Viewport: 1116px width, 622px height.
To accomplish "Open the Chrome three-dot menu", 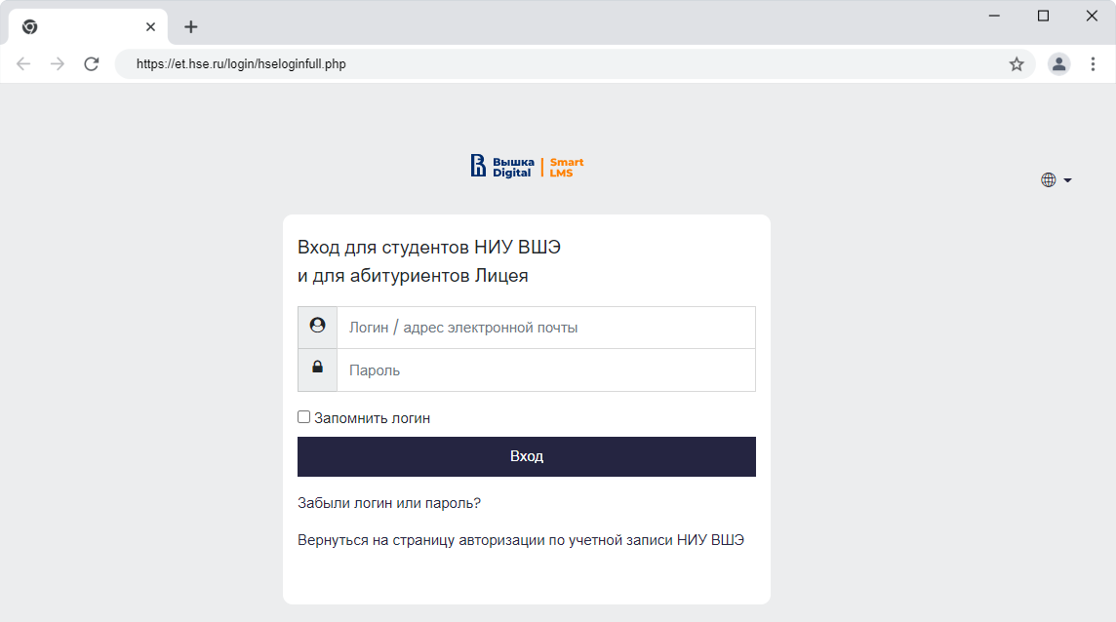I will tap(1094, 64).
